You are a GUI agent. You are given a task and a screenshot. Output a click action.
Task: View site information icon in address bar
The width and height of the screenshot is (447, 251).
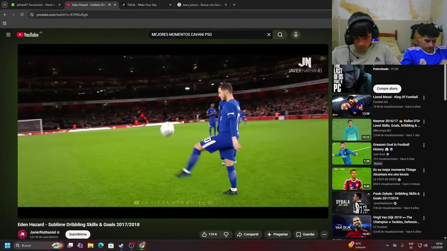32,15
